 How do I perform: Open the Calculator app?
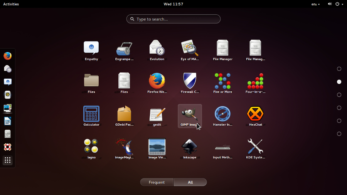[x=91, y=116]
